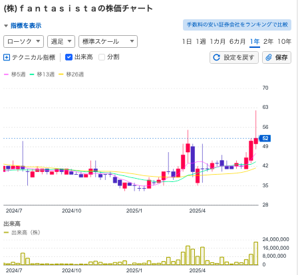Select the 10年 period tab
This screenshot has height=275, width=298.
tap(284, 41)
